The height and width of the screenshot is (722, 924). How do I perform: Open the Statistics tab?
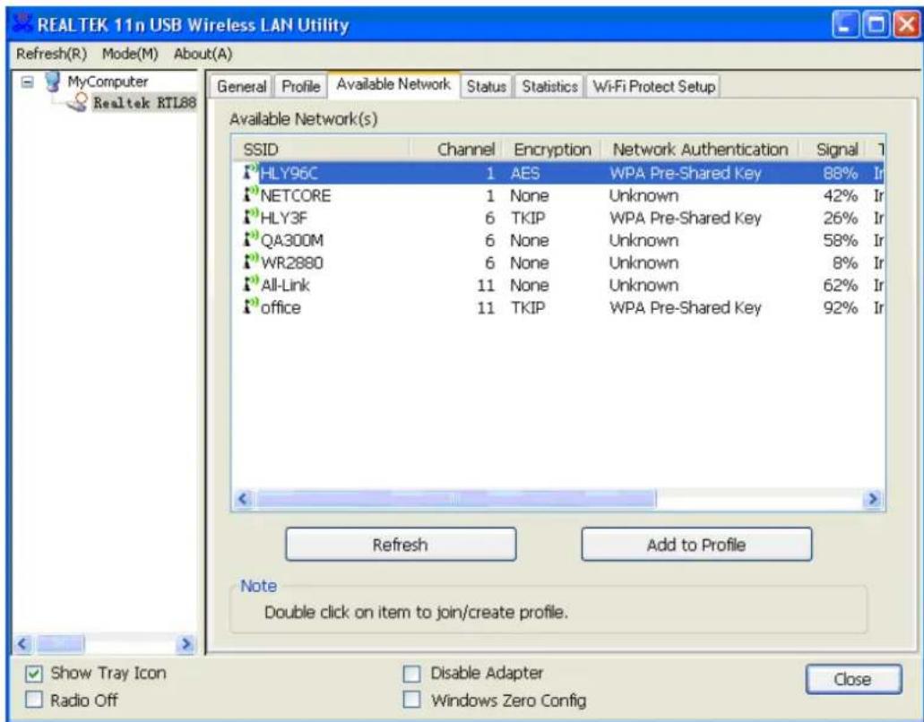pos(549,87)
